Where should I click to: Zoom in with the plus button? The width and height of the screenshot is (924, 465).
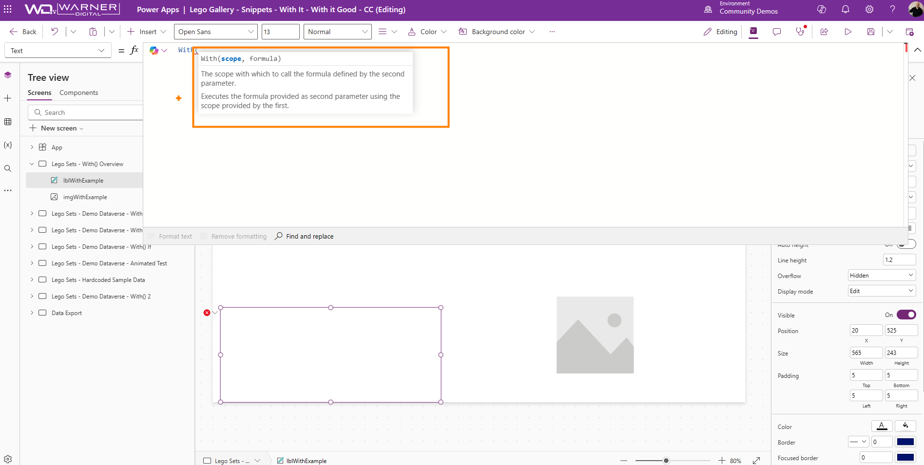pos(722,460)
